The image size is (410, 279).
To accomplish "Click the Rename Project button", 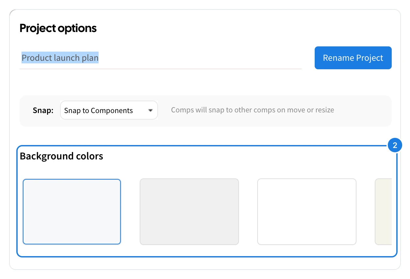I will click(353, 58).
